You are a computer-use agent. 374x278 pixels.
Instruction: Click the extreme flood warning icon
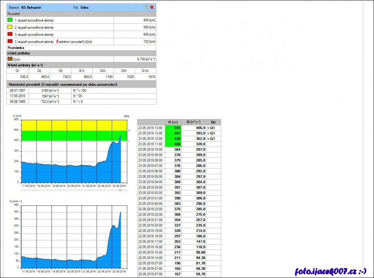[x=57, y=41]
